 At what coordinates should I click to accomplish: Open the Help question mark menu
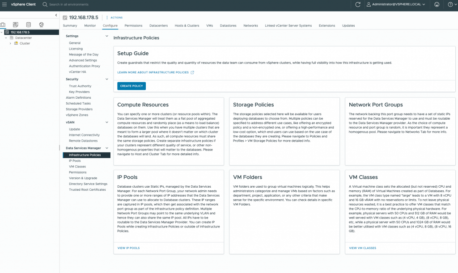point(452,4)
